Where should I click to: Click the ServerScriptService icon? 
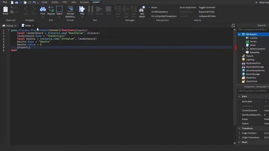tap(243, 70)
